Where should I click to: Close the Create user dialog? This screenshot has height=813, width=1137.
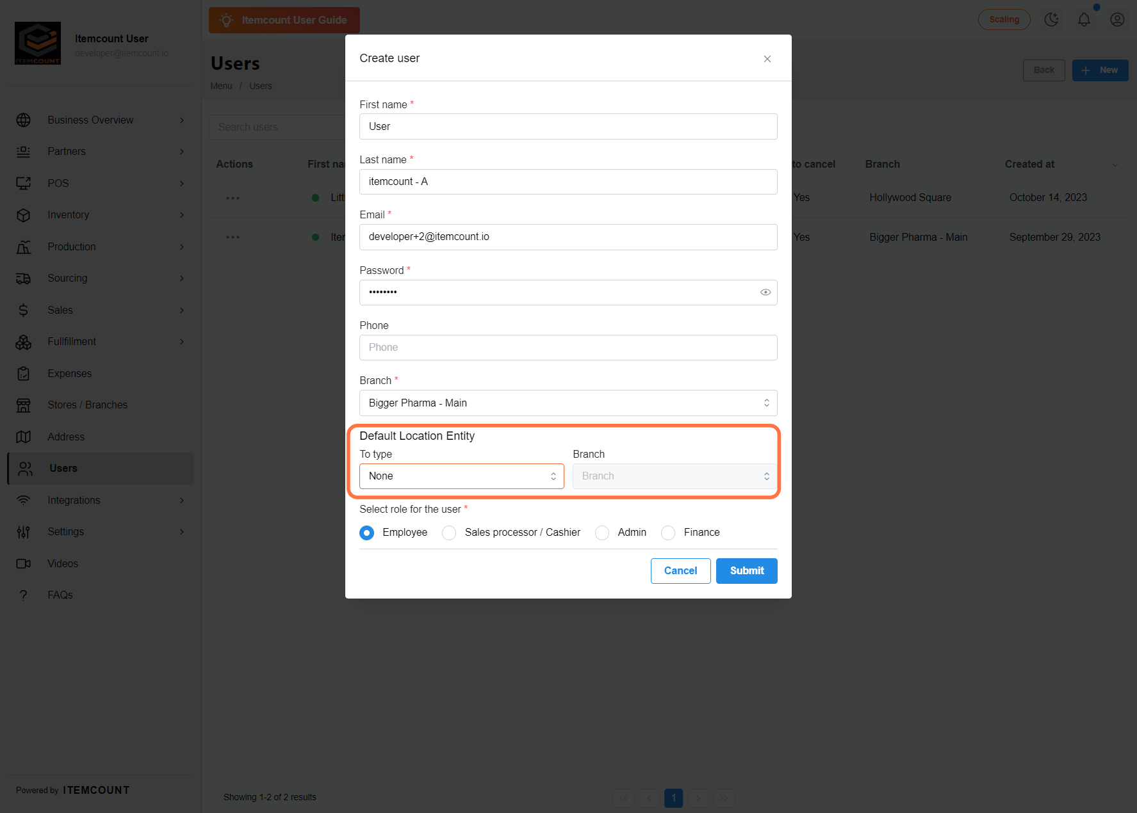point(767,59)
